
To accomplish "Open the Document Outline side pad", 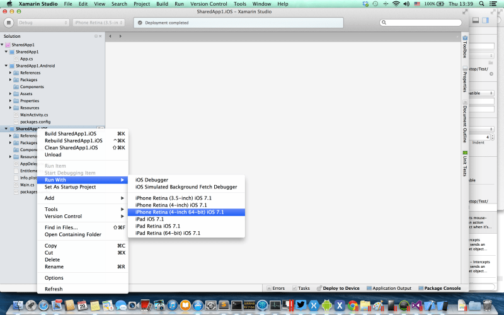I will 465,122.
